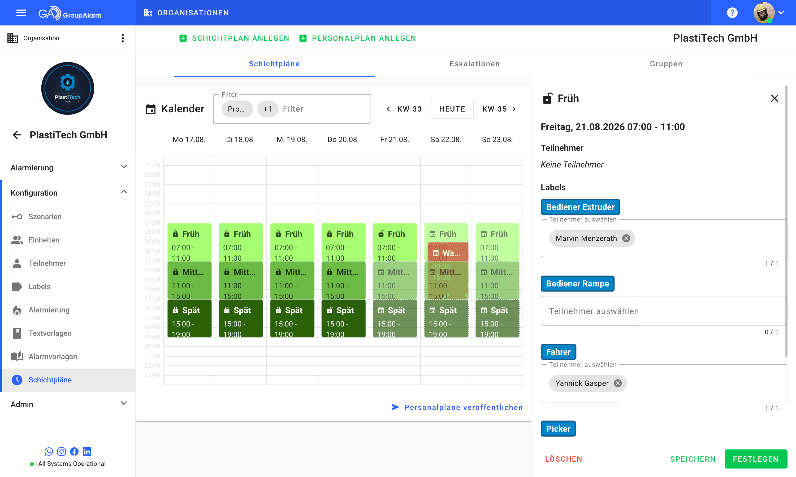Remove Yannick Gasper chip from Fahrer
The width and height of the screenshot is (796, 477).
[617, 383]
